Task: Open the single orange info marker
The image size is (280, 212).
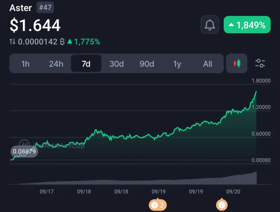Action: pyautogui.click(x=222, y=204)
